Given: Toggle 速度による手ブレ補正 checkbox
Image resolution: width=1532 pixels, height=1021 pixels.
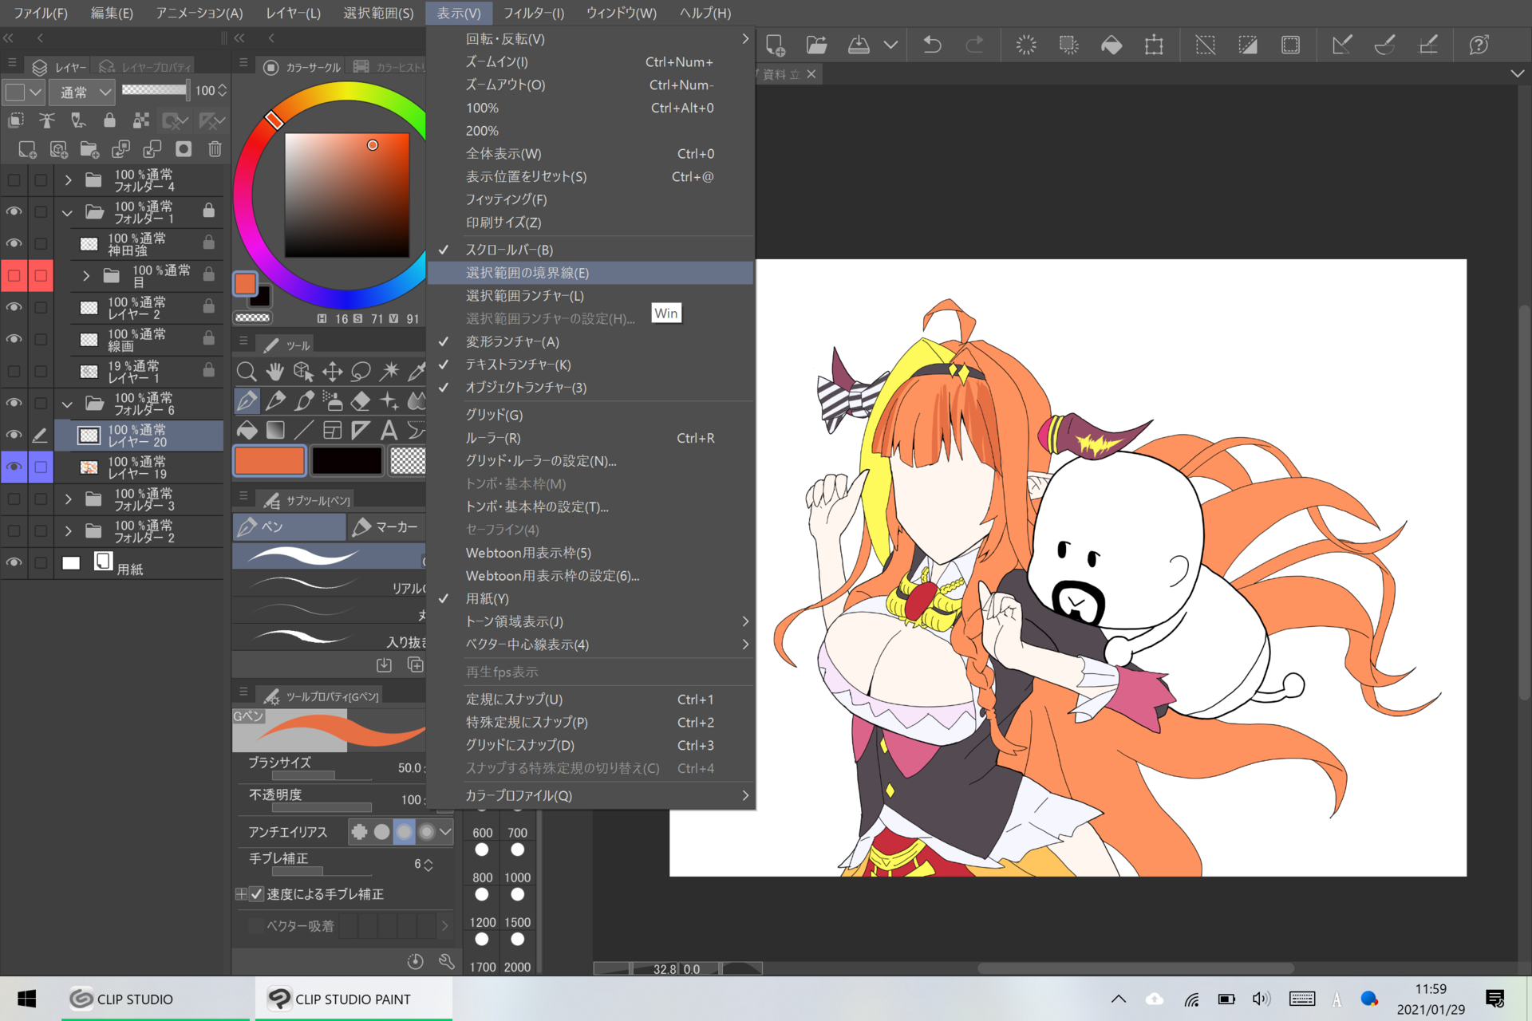Looking at the screenshot, I should [x=256, y=894].
